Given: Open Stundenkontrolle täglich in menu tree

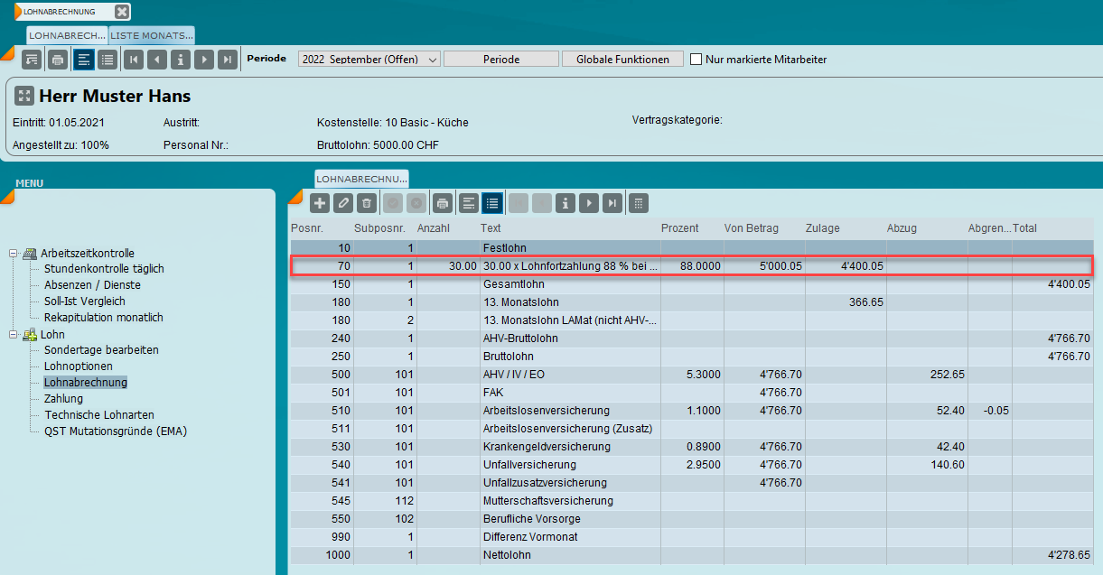Looking at the screenshot, I should (104, 269).
